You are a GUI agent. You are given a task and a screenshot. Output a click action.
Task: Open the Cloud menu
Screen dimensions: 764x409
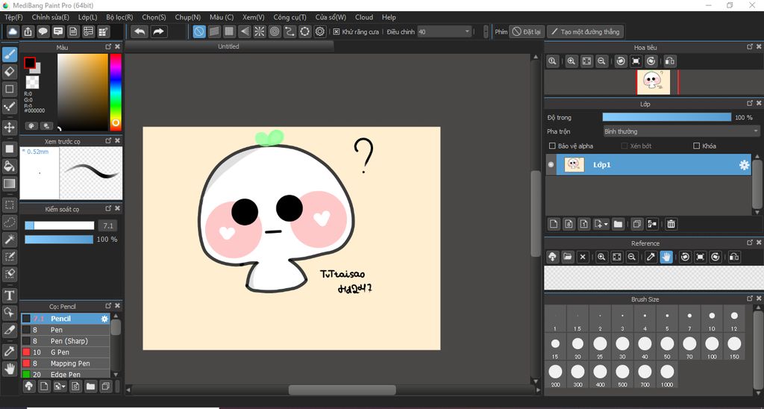[364, 17]
